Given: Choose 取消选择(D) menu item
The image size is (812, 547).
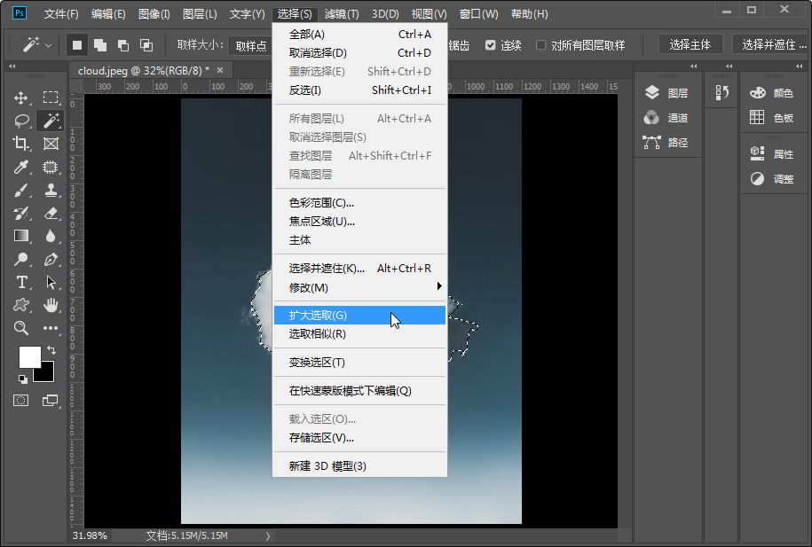Looking at the screenshot, I should point(359,53).
